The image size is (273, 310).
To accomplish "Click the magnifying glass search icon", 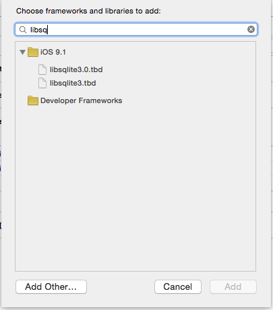I will pos(23,30).
